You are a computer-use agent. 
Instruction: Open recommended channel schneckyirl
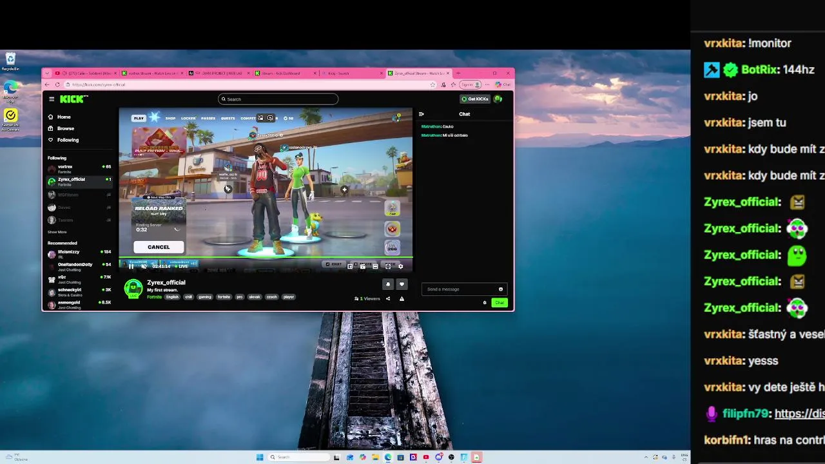[x=79, y=292]
